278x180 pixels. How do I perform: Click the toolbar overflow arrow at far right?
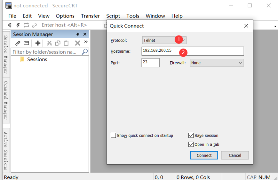click(275, 26)
